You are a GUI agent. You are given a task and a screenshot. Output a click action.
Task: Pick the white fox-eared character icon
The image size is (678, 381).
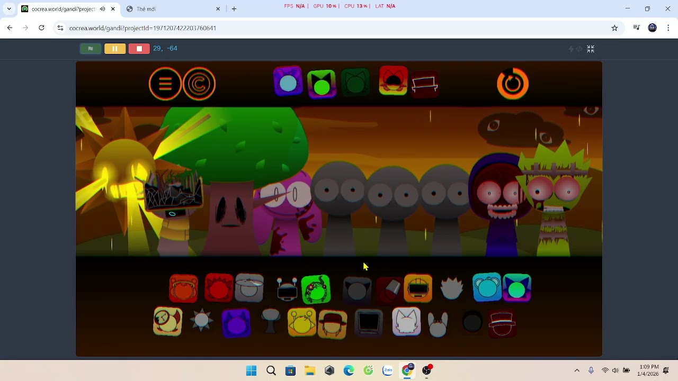click(x=406, y=321)
